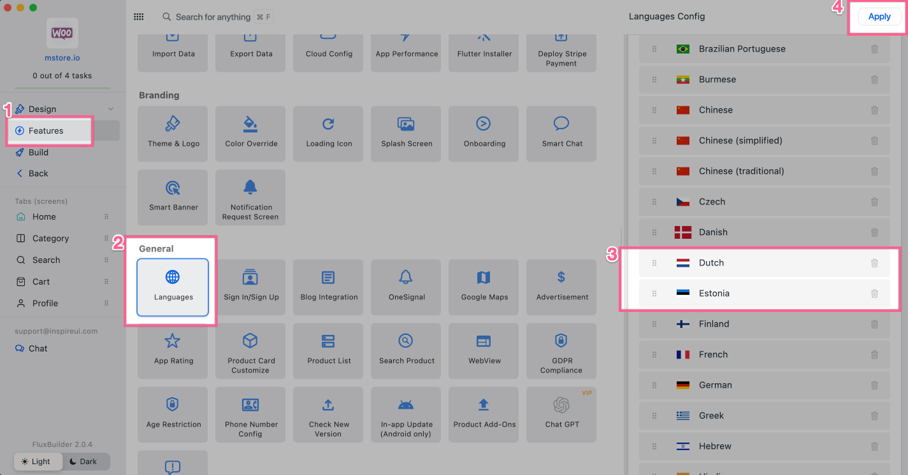Delete the Dutch language entry
908x475 pixels.
[874, 263]
